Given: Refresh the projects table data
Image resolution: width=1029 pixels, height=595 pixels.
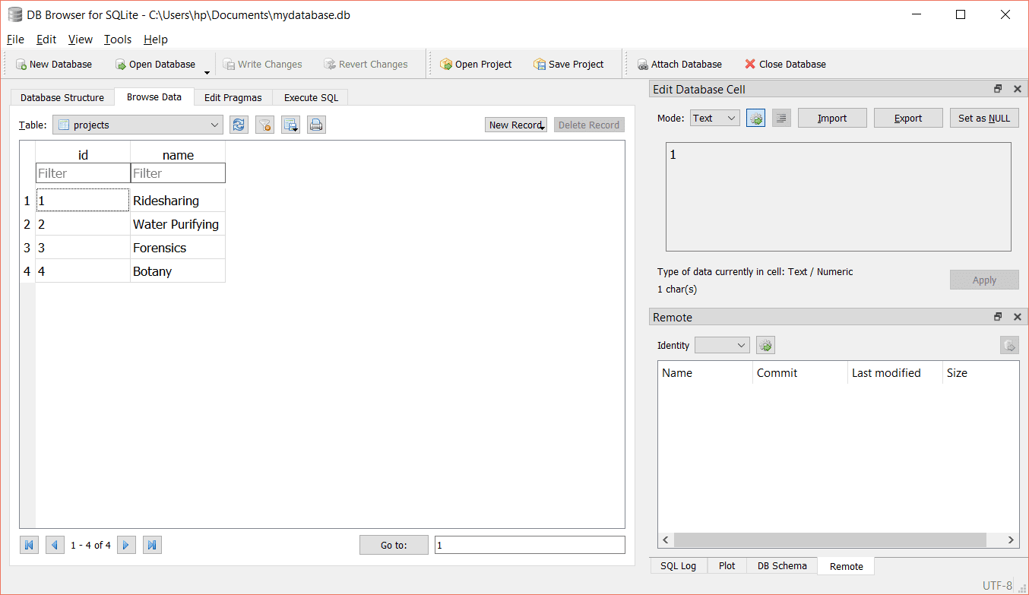Looking at the screenshot, I should tap(239, 124).
